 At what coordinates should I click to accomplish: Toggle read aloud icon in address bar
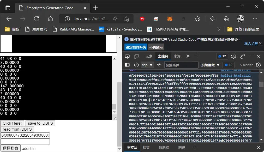pyautogui.click(x=115, y=19)
